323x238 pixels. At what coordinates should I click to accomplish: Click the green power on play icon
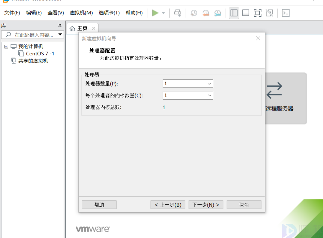click(155, 13)
